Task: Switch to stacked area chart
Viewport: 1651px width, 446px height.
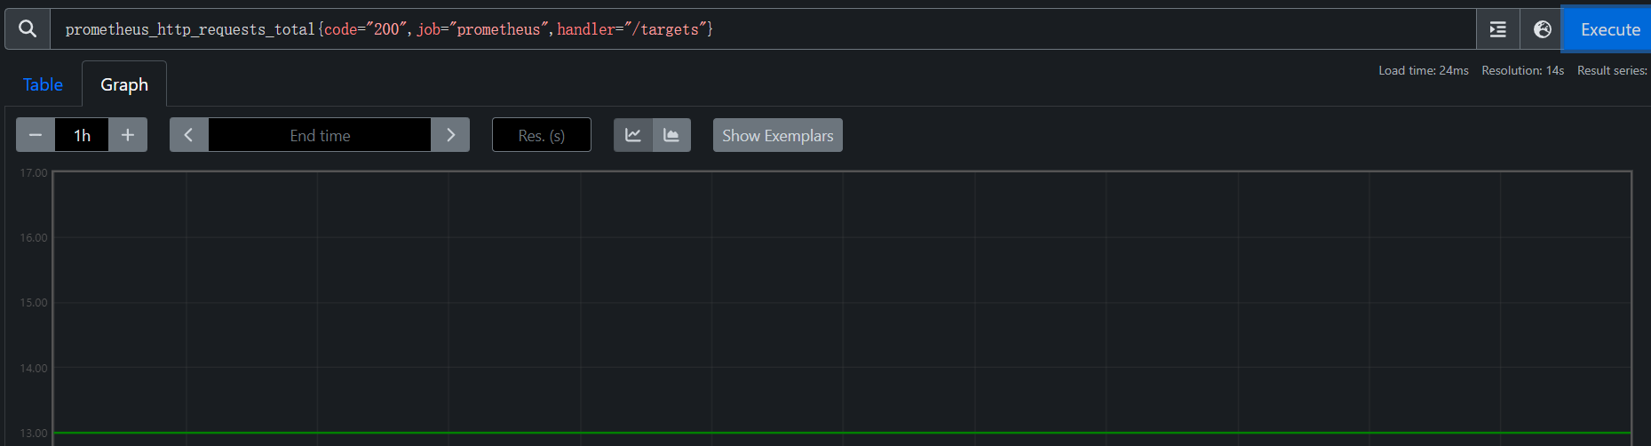Action: (671, 135)
